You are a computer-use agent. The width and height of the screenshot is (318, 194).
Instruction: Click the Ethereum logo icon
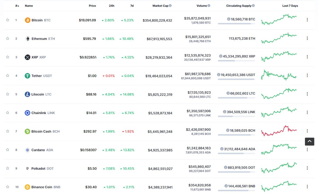27,39
